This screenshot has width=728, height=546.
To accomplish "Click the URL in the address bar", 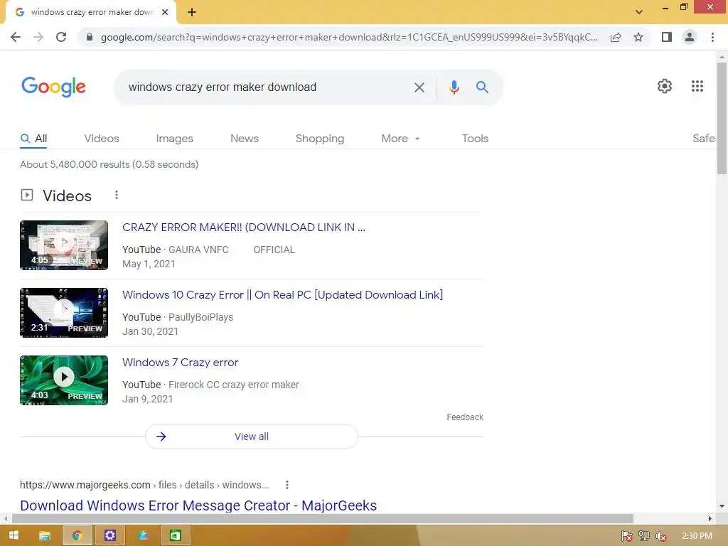I will [x=349, y=37].
